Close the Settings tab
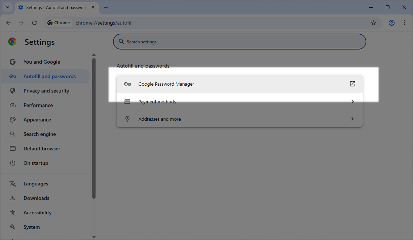Image resolution: width=413 pixels, height=240 pixels. point(93,7)
